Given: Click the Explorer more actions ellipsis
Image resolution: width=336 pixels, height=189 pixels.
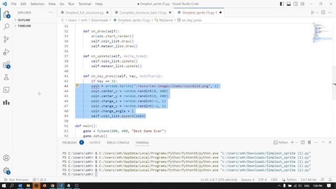Looking at the screenshot, I should click(51, 13).
